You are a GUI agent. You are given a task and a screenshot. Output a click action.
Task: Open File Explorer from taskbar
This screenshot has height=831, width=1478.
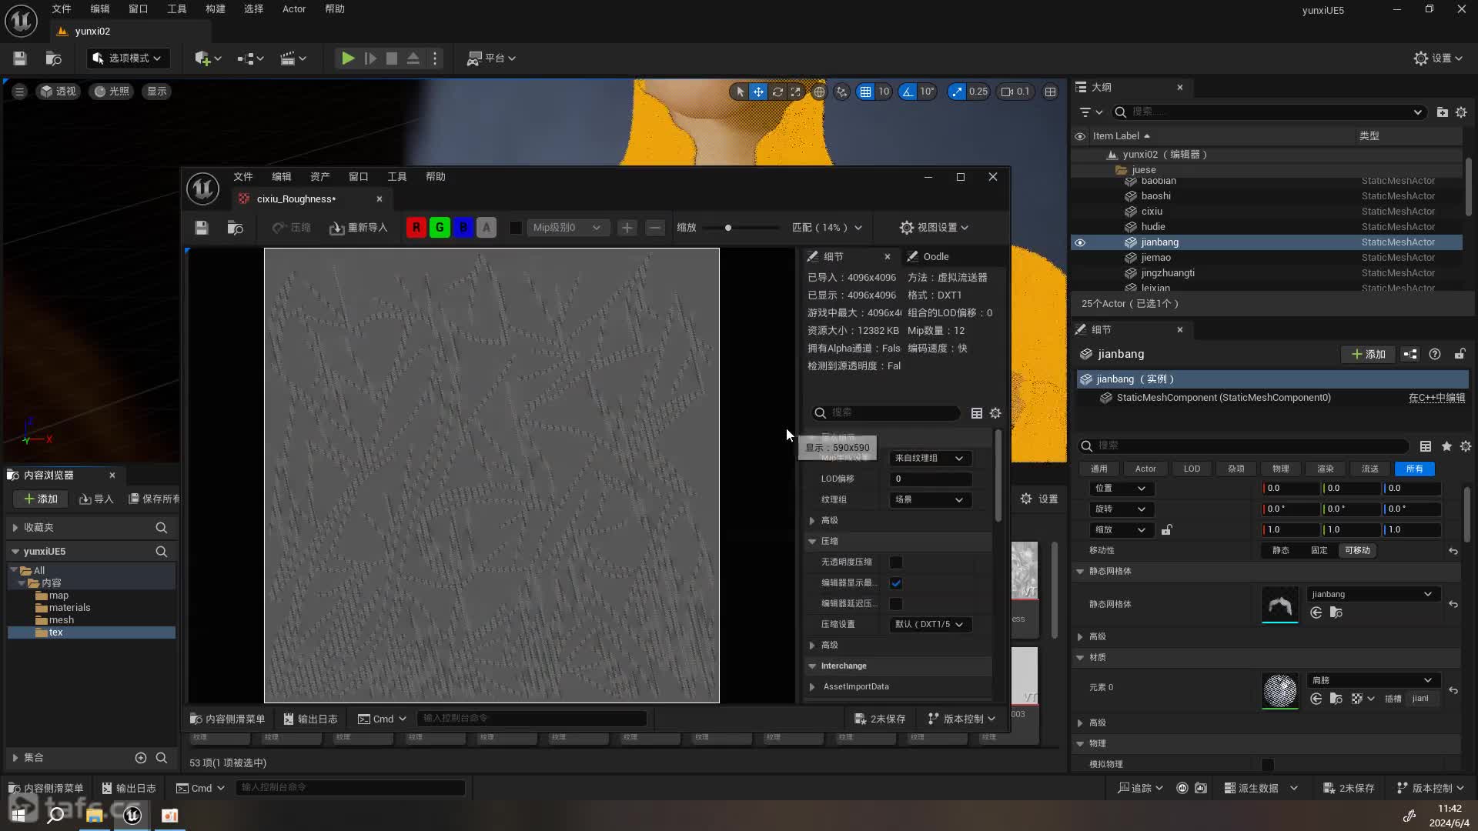click(95, 815)
